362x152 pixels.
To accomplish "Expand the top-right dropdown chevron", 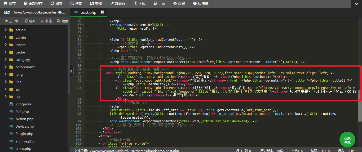I will pos(356,4).
